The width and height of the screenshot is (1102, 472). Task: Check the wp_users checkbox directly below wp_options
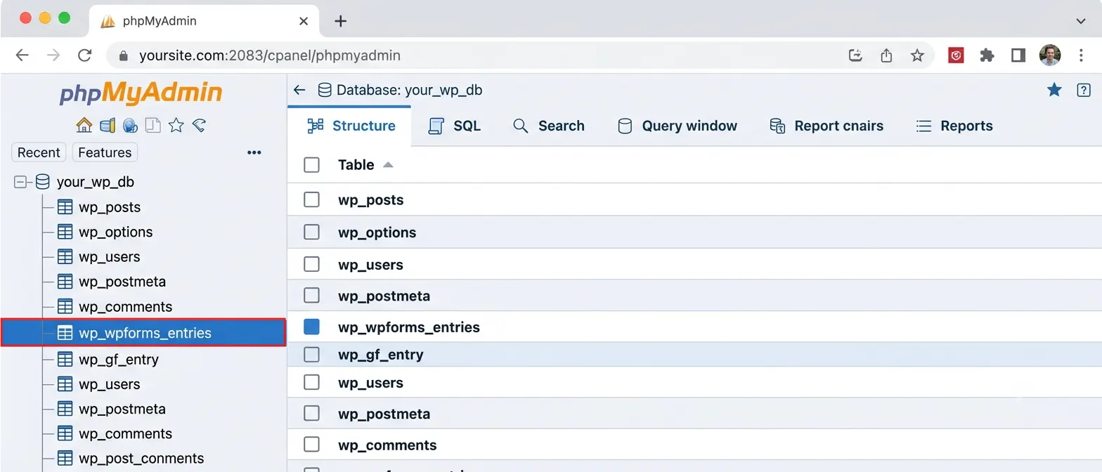(311, 264)
